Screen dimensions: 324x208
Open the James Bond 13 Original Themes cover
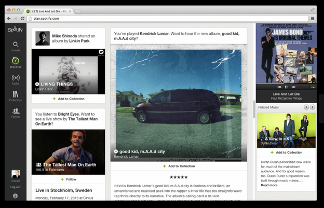pos(286,53)
